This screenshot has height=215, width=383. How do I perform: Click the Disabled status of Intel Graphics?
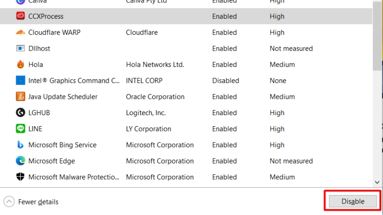(x=225, y=81)
